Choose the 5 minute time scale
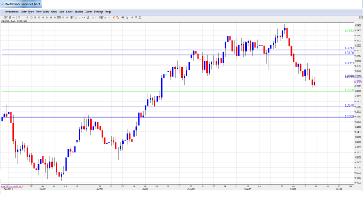363x204 pixels. point(27,17)
